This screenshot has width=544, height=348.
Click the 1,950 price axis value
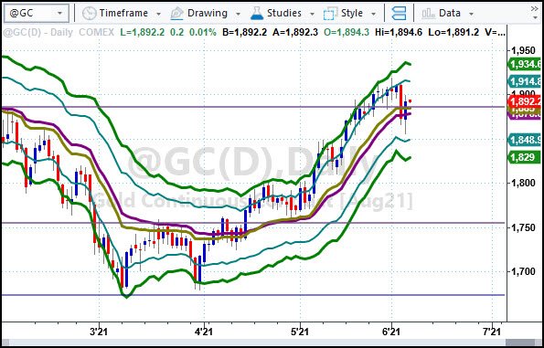[524, 51]
